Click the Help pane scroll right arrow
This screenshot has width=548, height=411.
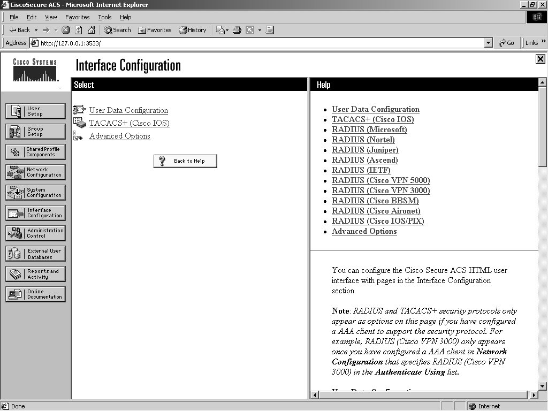click(x=534, y=395)
